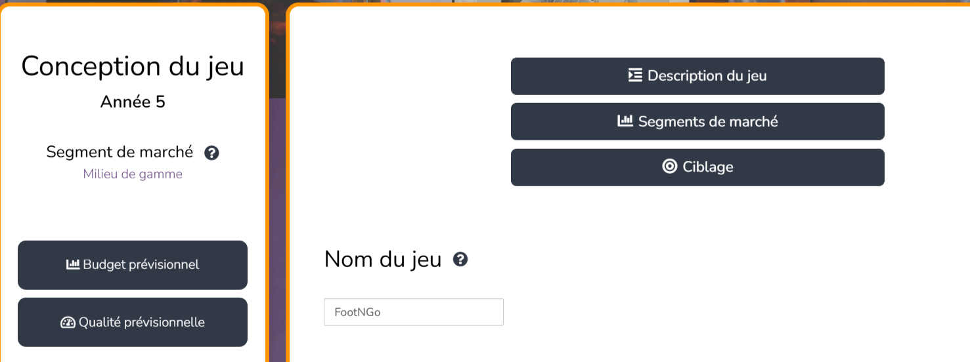Click the target icon in the Ciblage button
This screenshot has height=362, width=970.
tap(669, 167)
